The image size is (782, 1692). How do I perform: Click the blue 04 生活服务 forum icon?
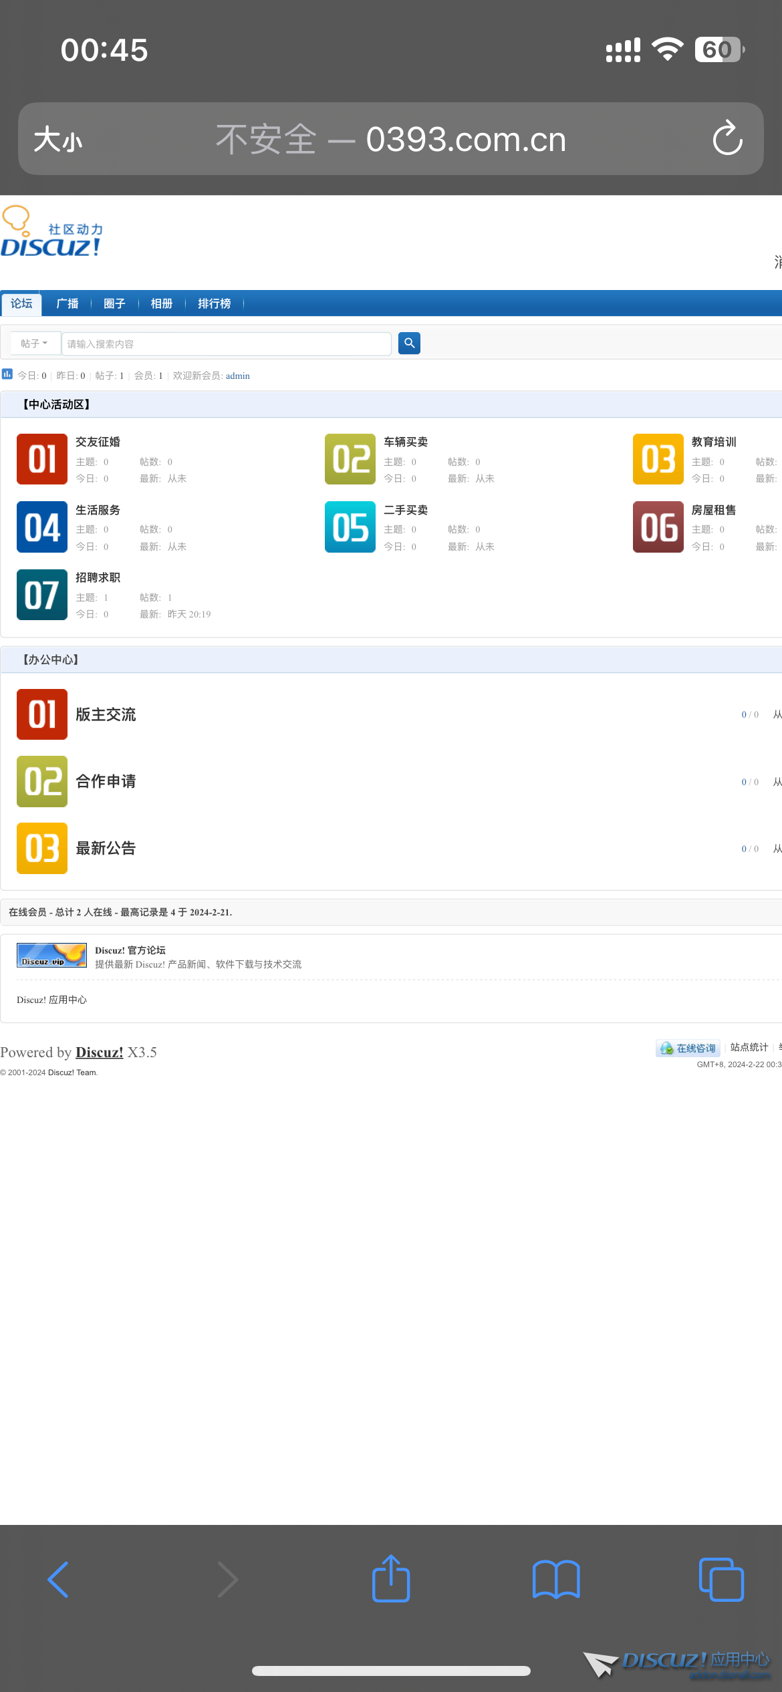(42, 527)
